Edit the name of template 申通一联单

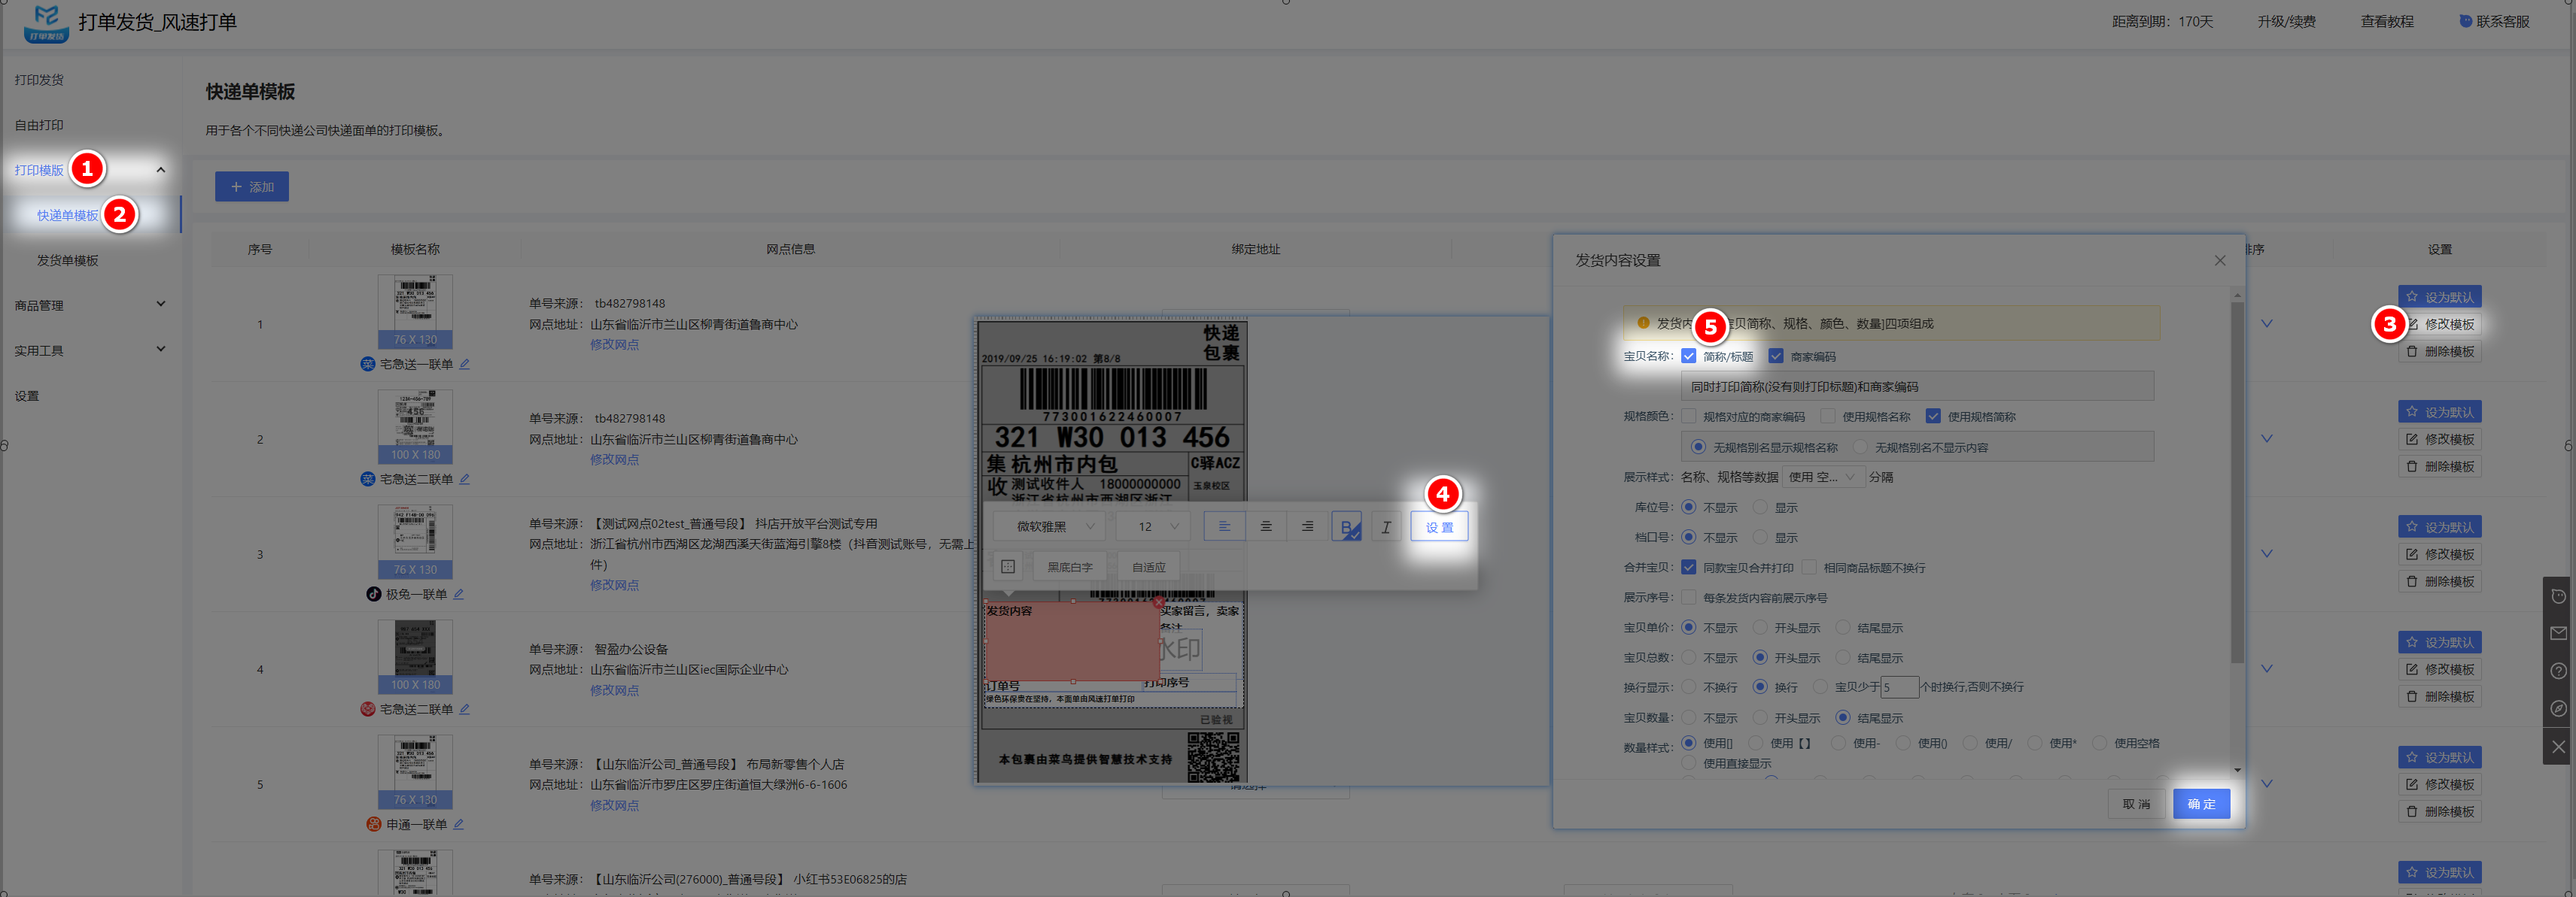point(458,823)
